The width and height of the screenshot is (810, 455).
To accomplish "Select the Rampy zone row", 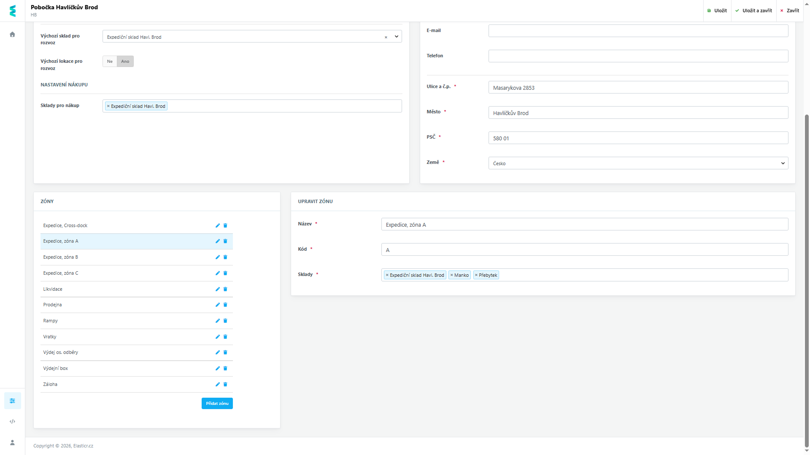I will click(x=137, y=321).
